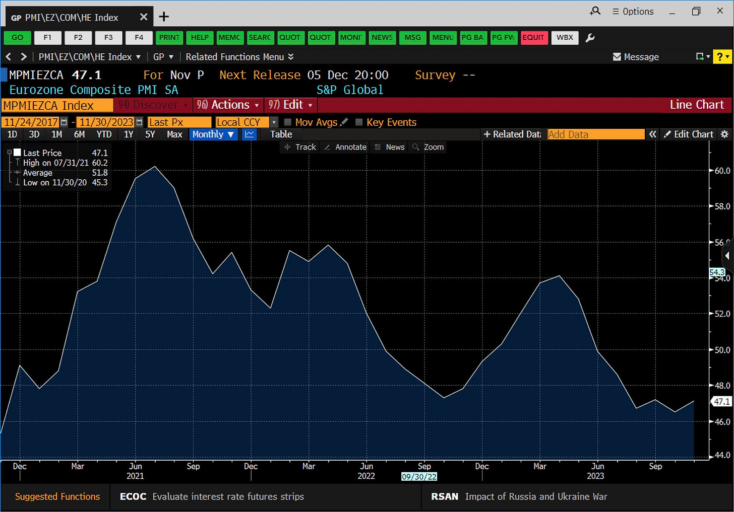Image resolution: width=734 pixels, height=512 pixels.
Task: Toggle Last Price series visibility box
Action: [17, 153]
